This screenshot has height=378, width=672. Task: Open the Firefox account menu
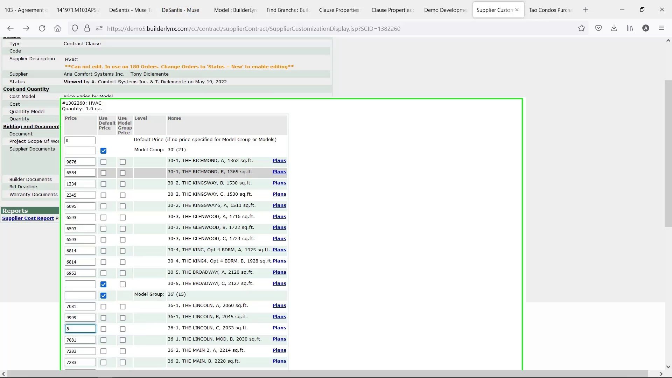coord(646,28)
